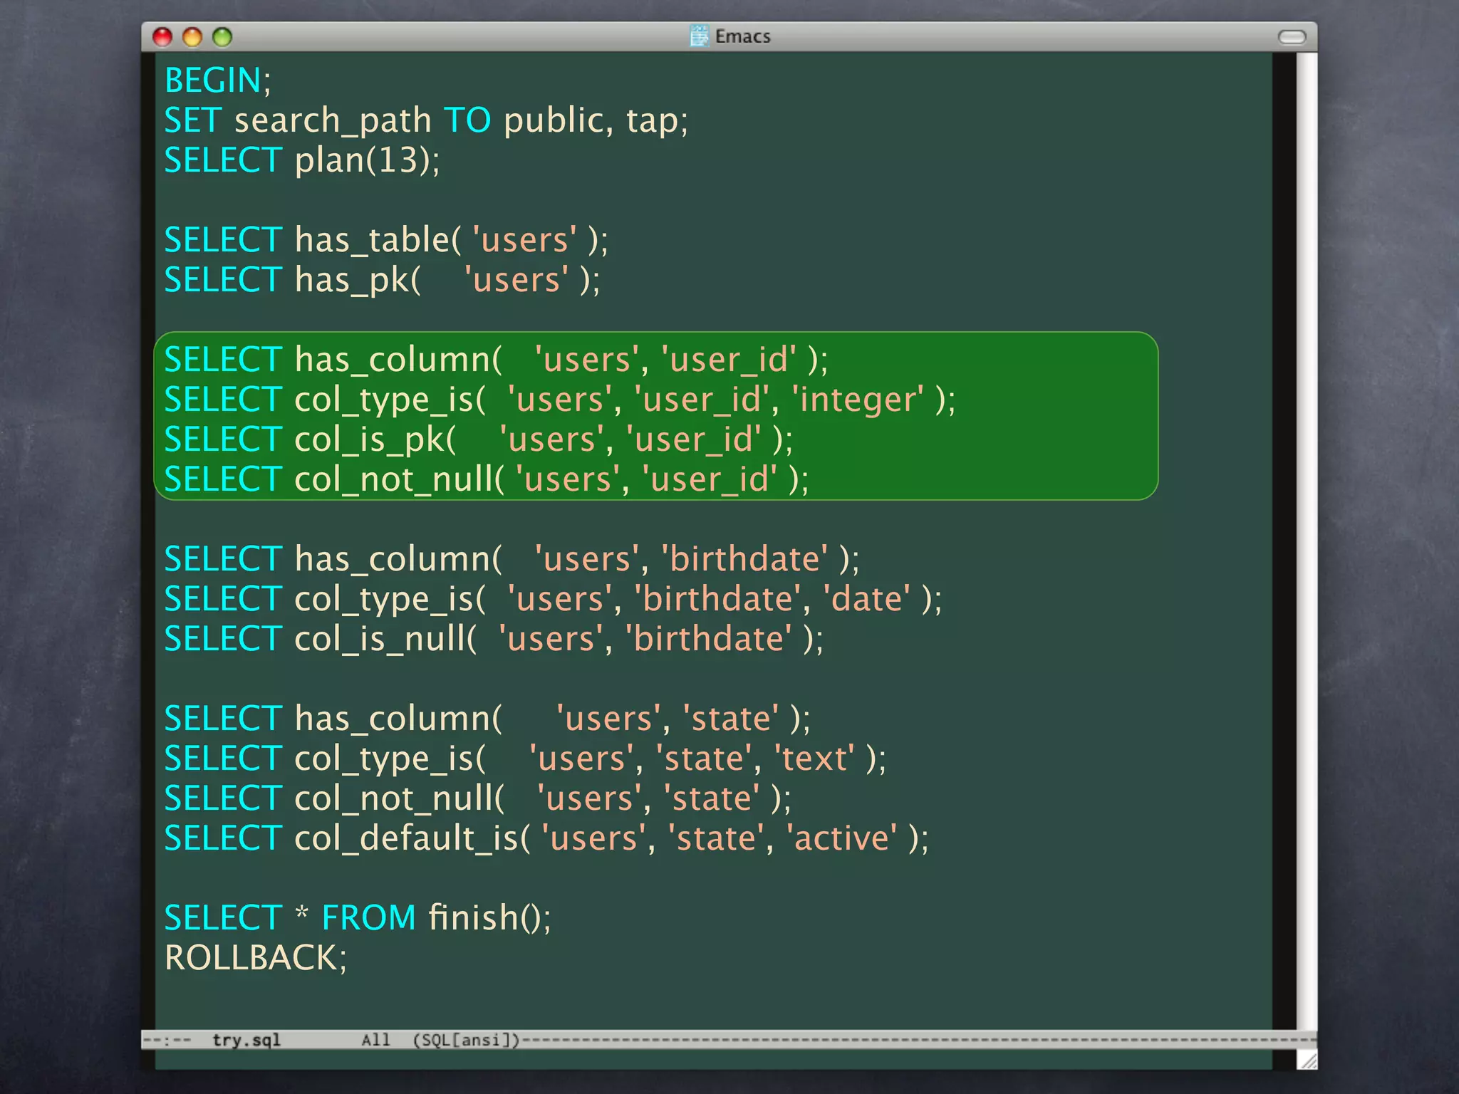The width and height of the screenshot is (1459, 1094).
Task: Click the try.sql buffer name in mode line
Action: 246,1040
